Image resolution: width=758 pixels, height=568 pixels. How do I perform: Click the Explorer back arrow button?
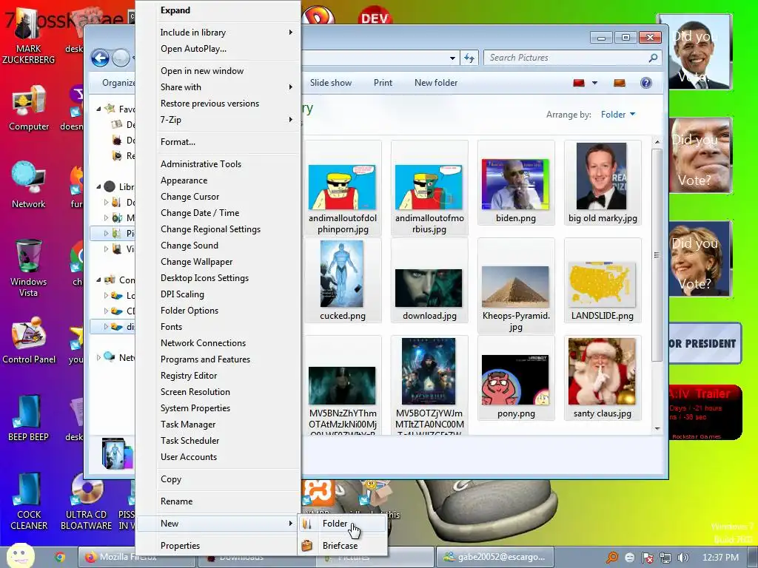click(x=101, y=58)
